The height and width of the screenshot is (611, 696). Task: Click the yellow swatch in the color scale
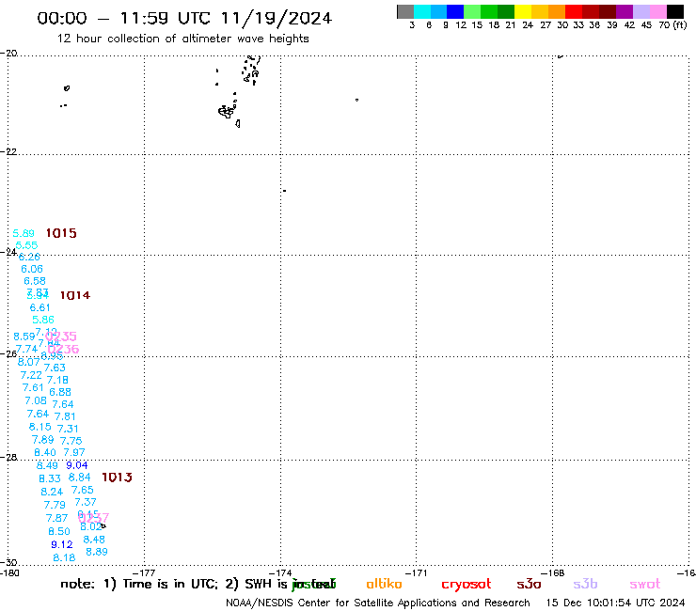coord(523,11)
